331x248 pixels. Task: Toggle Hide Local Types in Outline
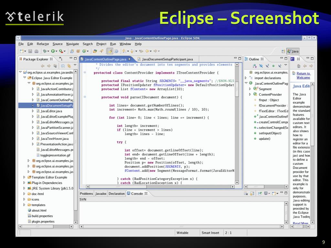click(x=280, y=66)
